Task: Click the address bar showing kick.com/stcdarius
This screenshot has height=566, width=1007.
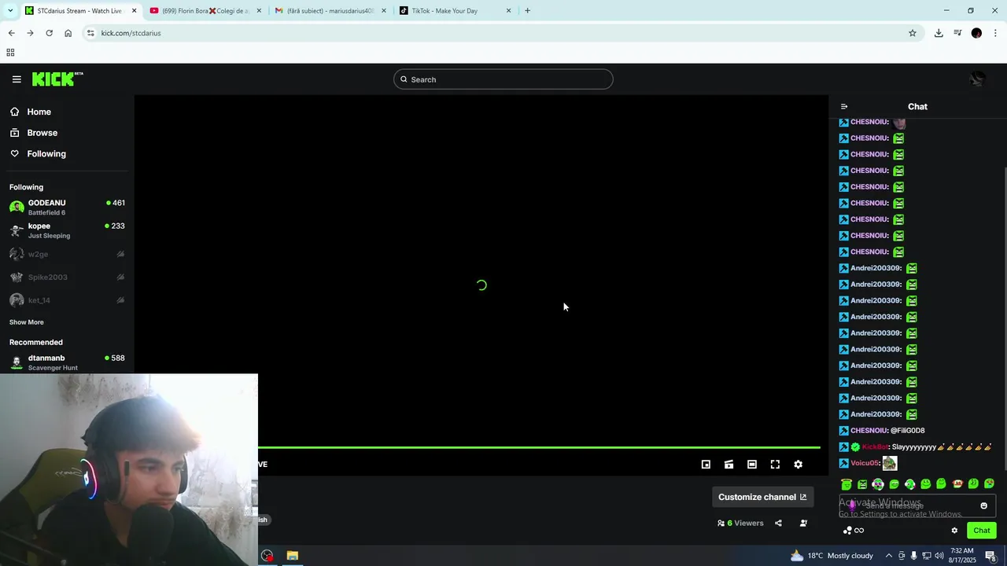Action: pos(503,33)
